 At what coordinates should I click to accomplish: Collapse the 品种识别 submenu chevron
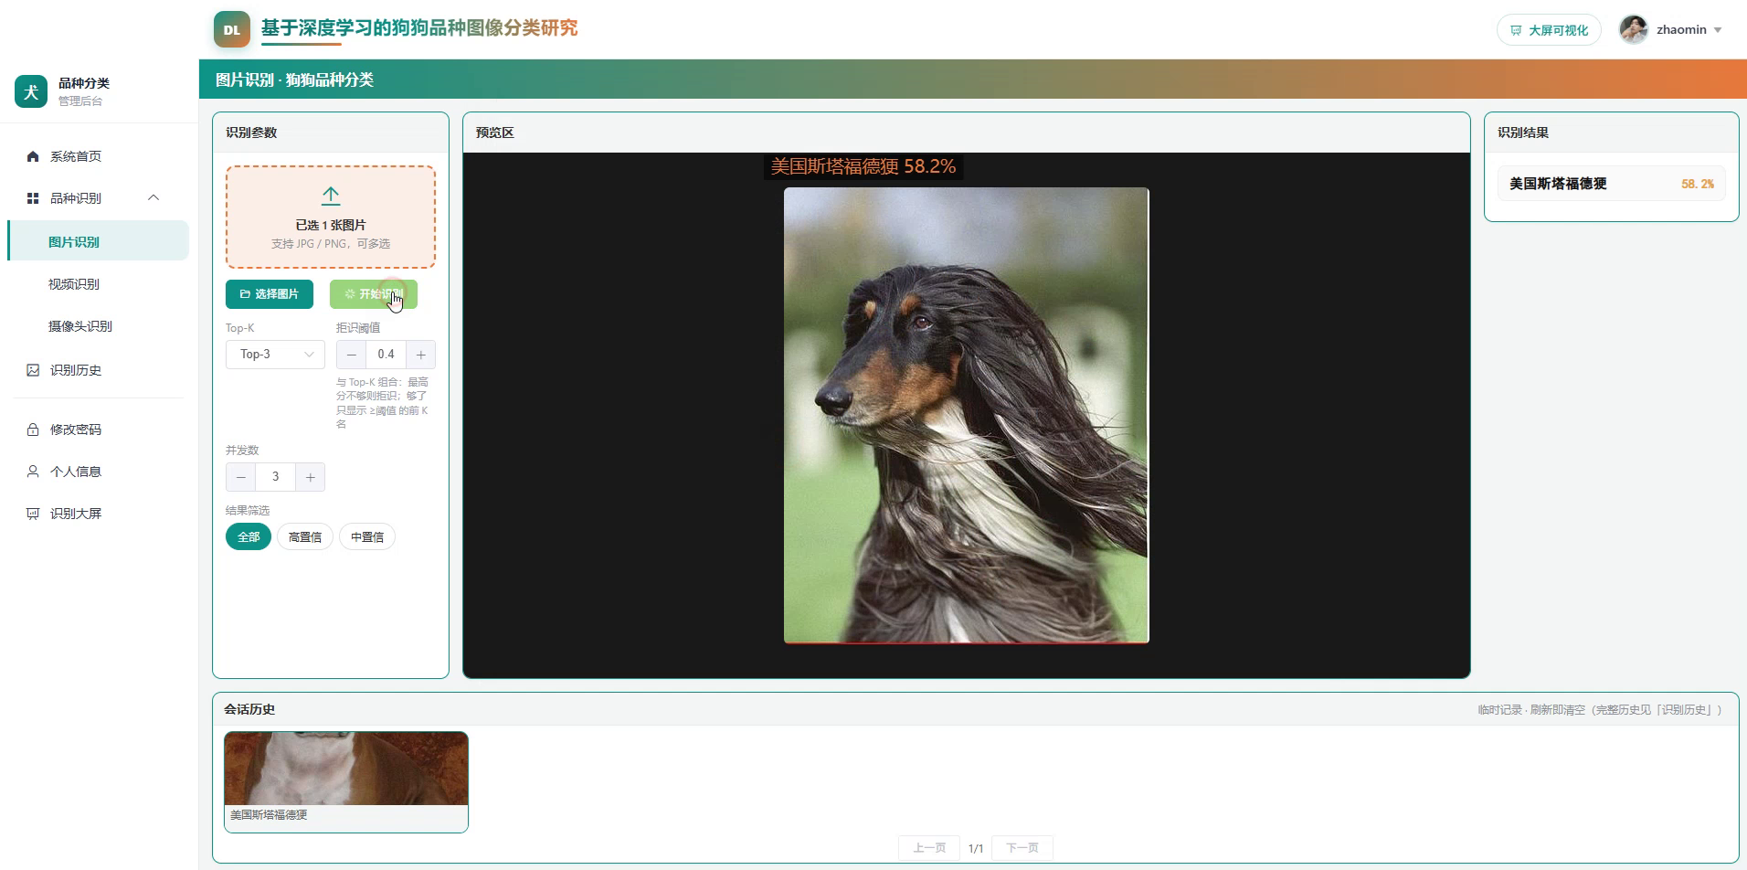click(x=154, y=197)
